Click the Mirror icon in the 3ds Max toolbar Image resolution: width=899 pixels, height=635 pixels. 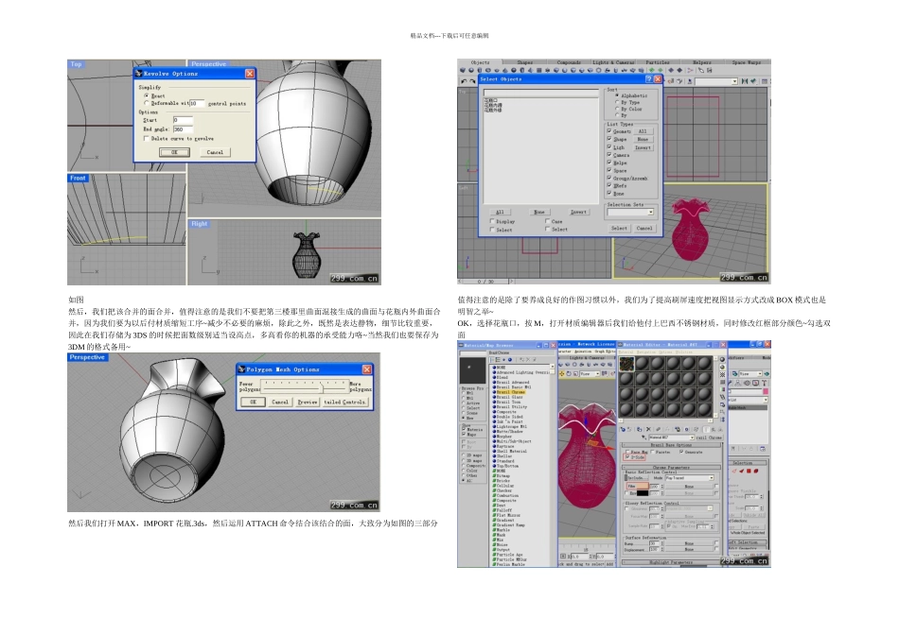tap(744, 81)
